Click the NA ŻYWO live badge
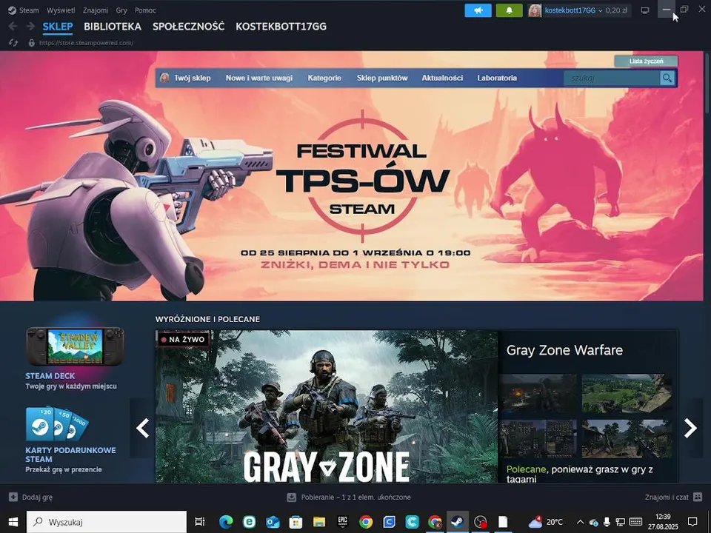 [183, 339]
